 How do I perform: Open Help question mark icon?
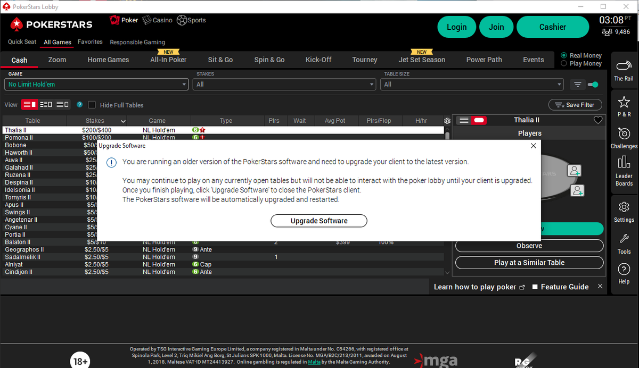(624, 273)
